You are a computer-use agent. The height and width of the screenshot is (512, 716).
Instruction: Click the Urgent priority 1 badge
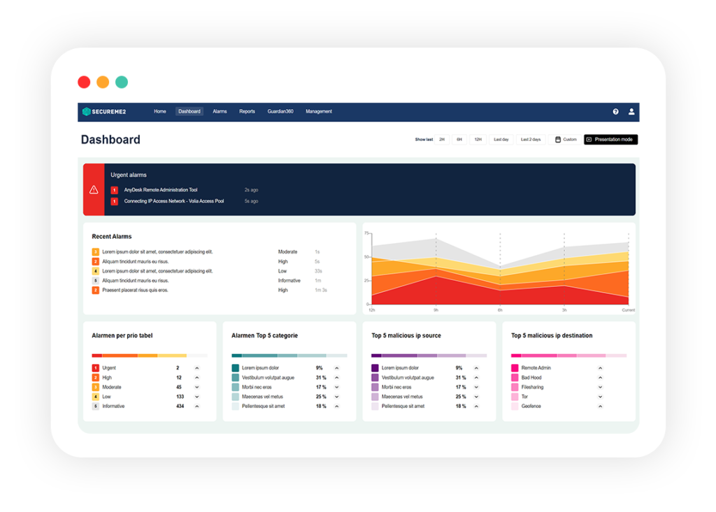pos(95,368)
